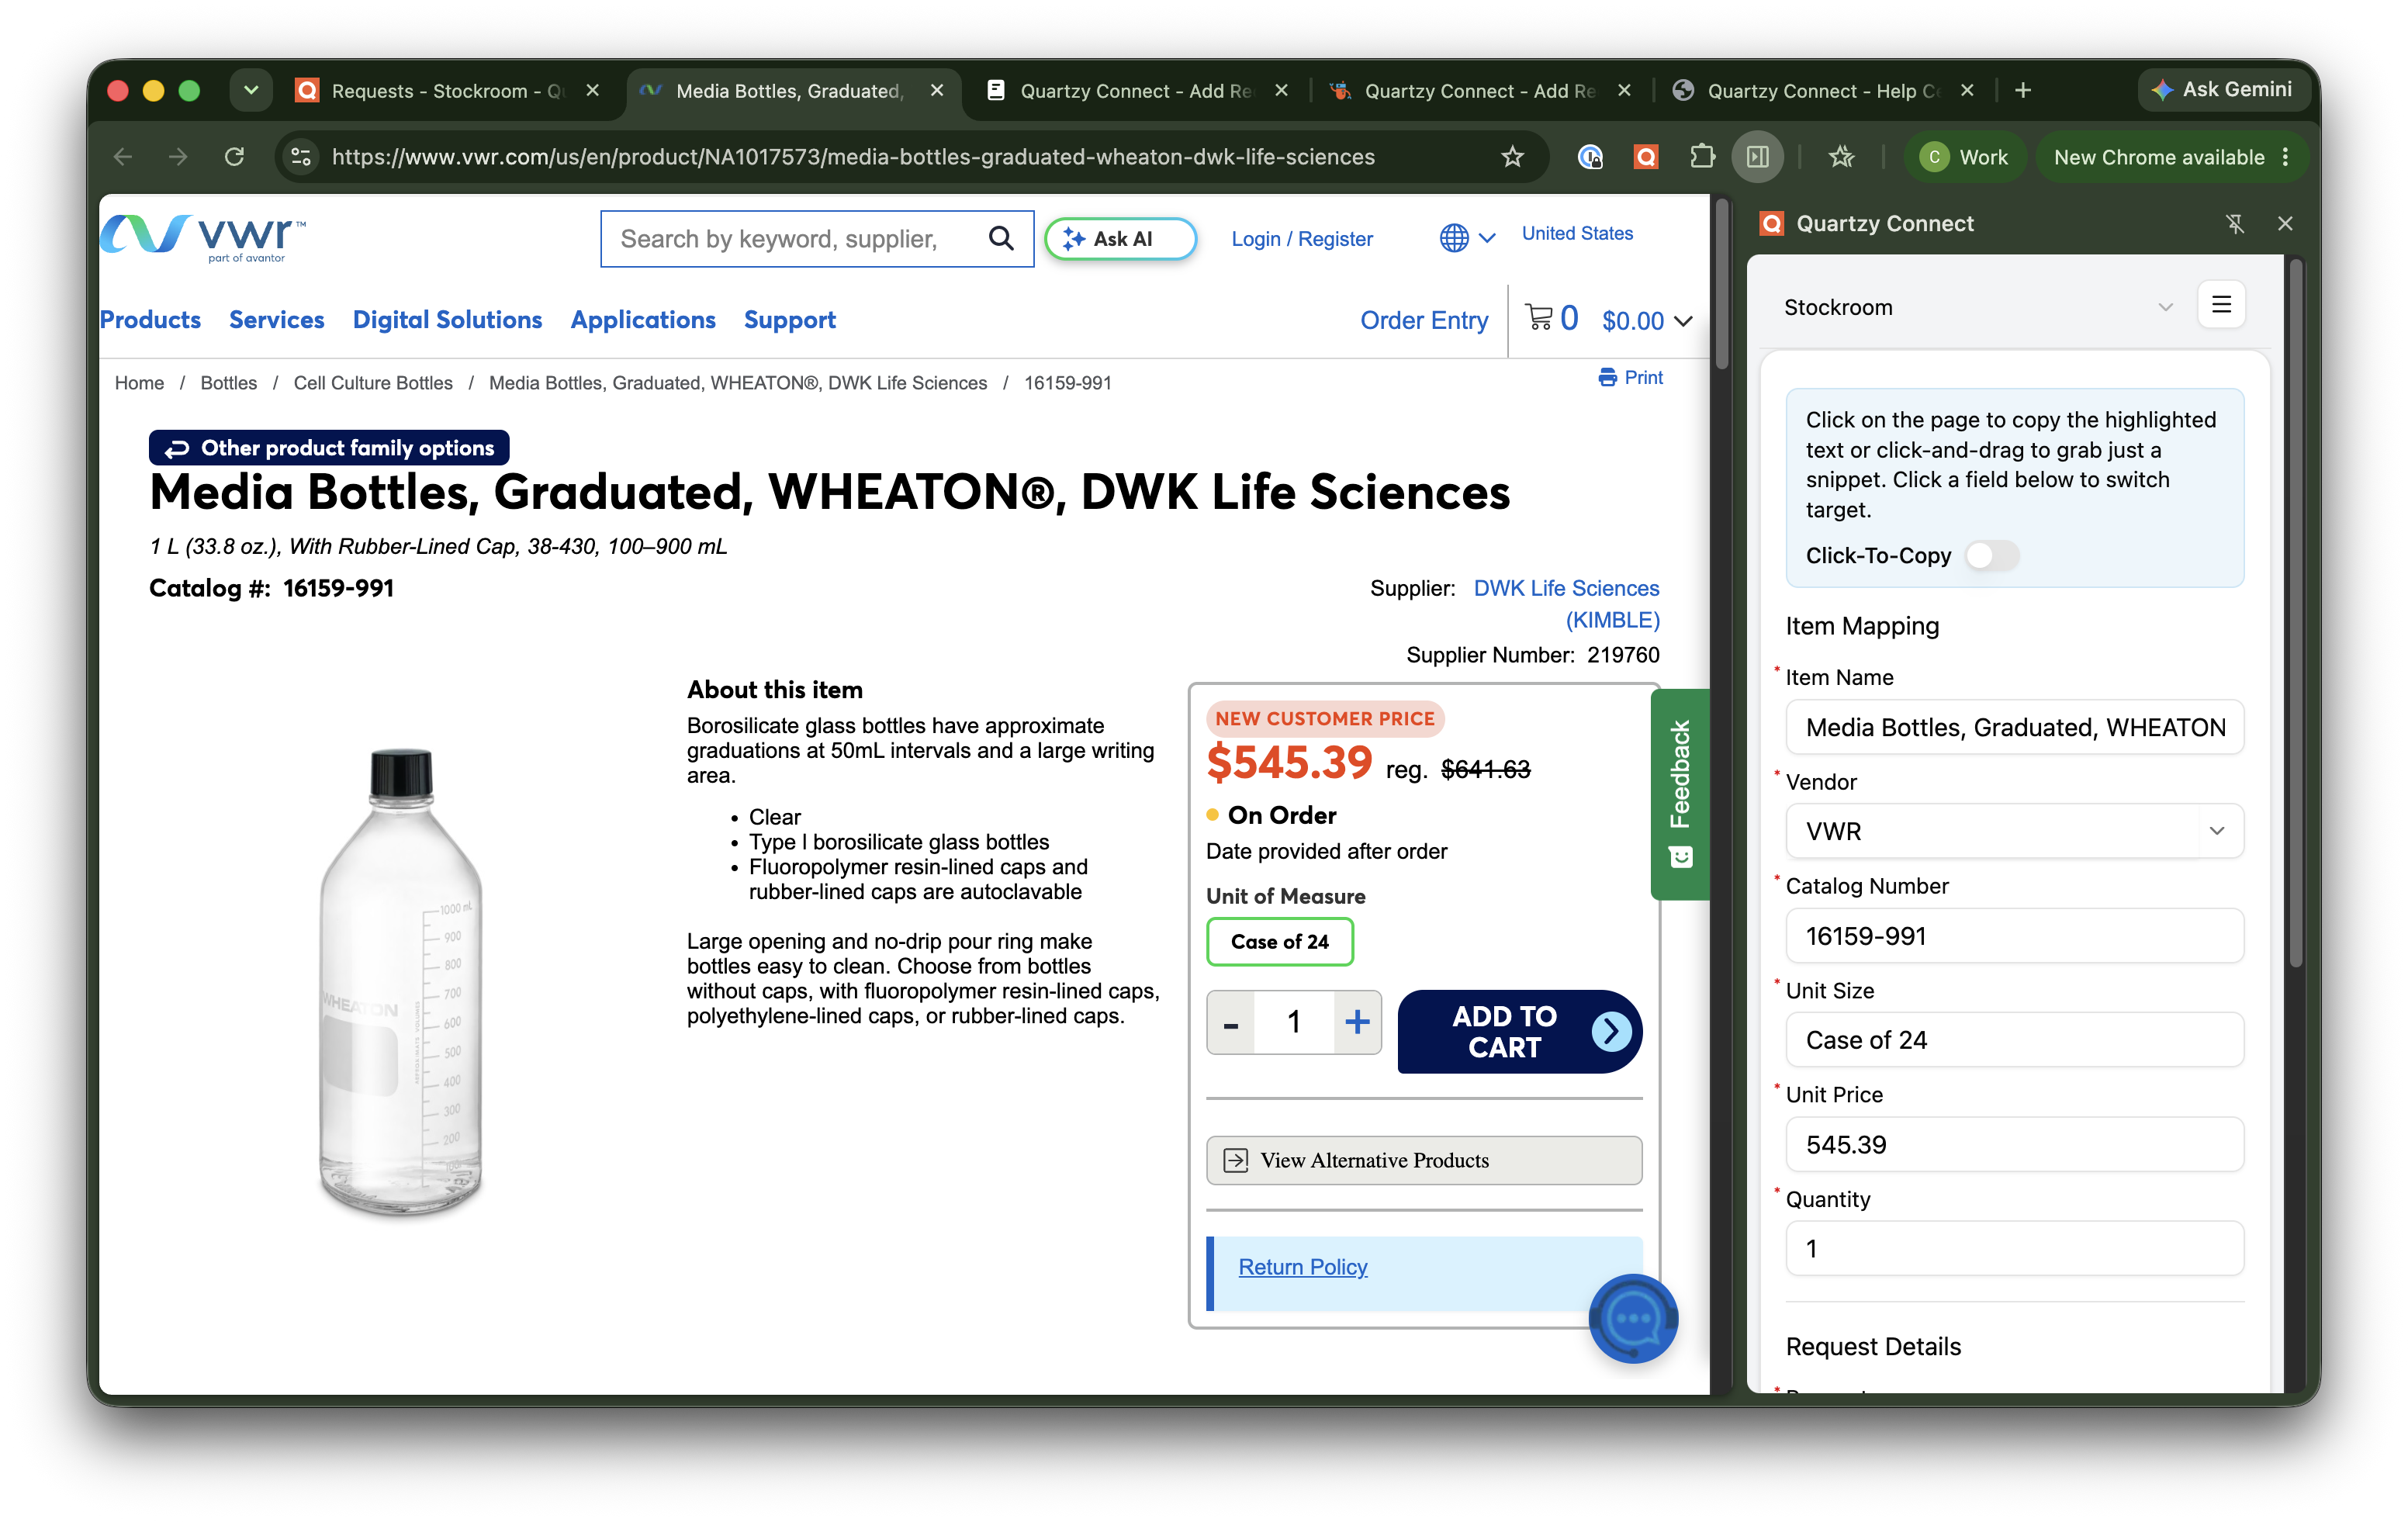
Task: Open a new browser tab
Action: point(2023,91)
